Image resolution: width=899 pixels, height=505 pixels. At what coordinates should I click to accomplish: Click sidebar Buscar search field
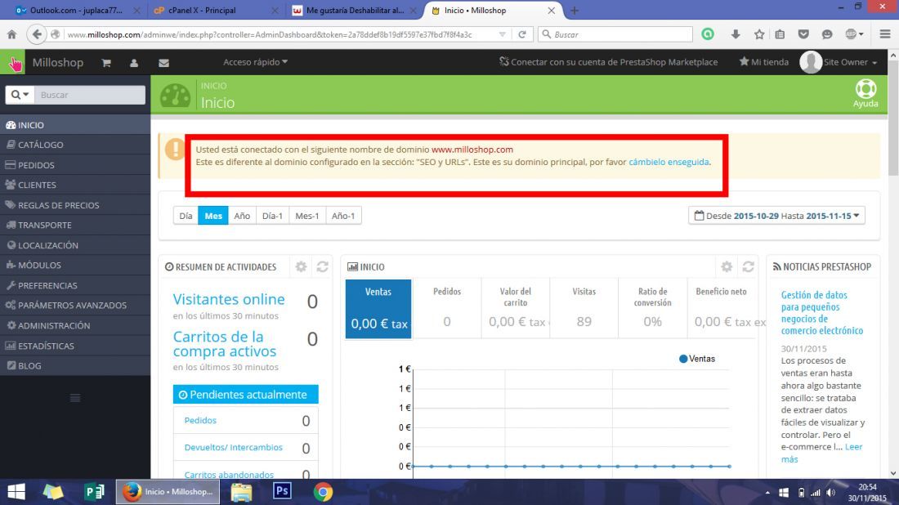89,95
